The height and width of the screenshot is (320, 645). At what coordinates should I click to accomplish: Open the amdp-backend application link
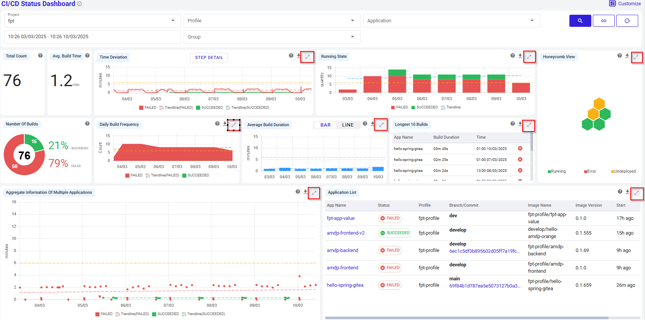pyautogui.click(x=343, y=250)
